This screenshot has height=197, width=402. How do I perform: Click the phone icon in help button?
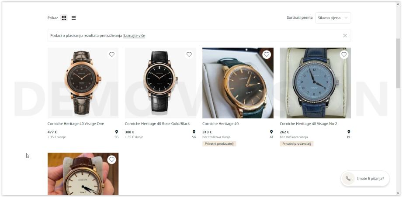click(348, 178)
